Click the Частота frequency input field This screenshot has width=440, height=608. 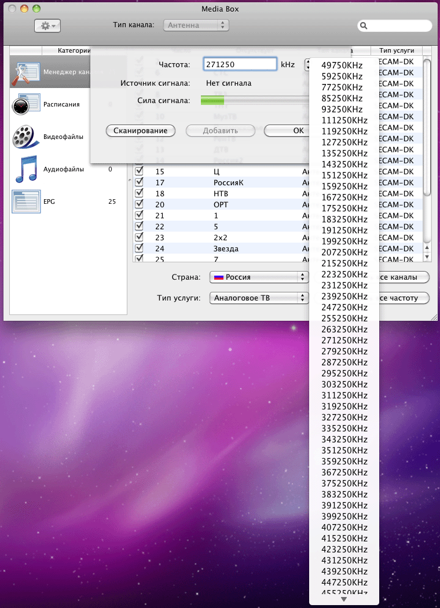click(x=240, y=64)
